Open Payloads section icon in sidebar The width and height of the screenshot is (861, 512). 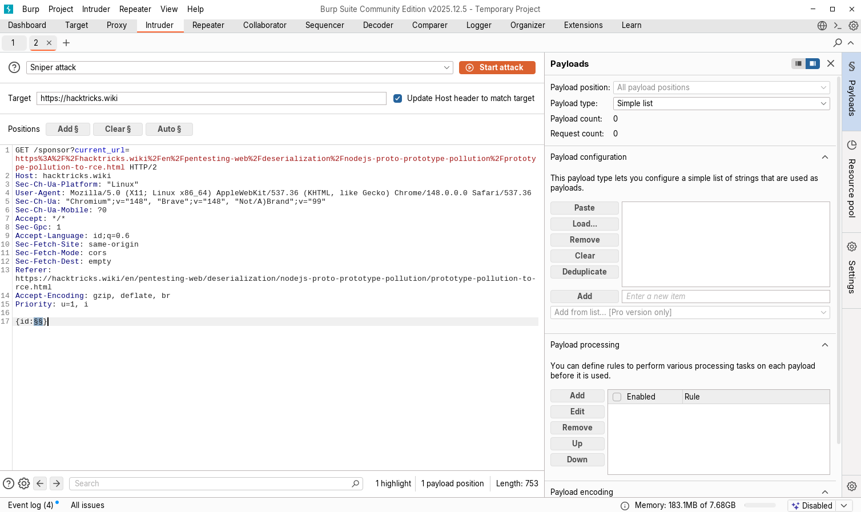coord(851,66)
